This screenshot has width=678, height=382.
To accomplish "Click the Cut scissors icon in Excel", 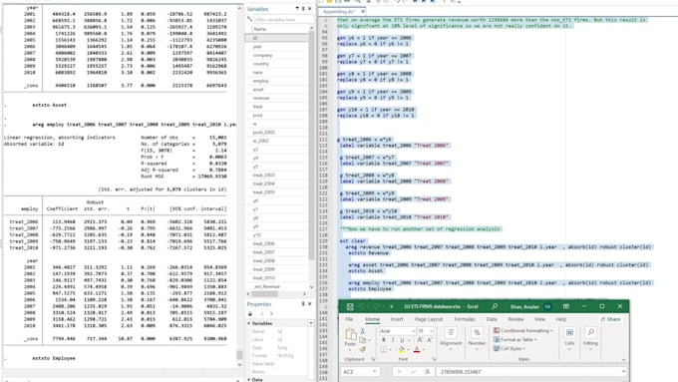I will point(362,331).
